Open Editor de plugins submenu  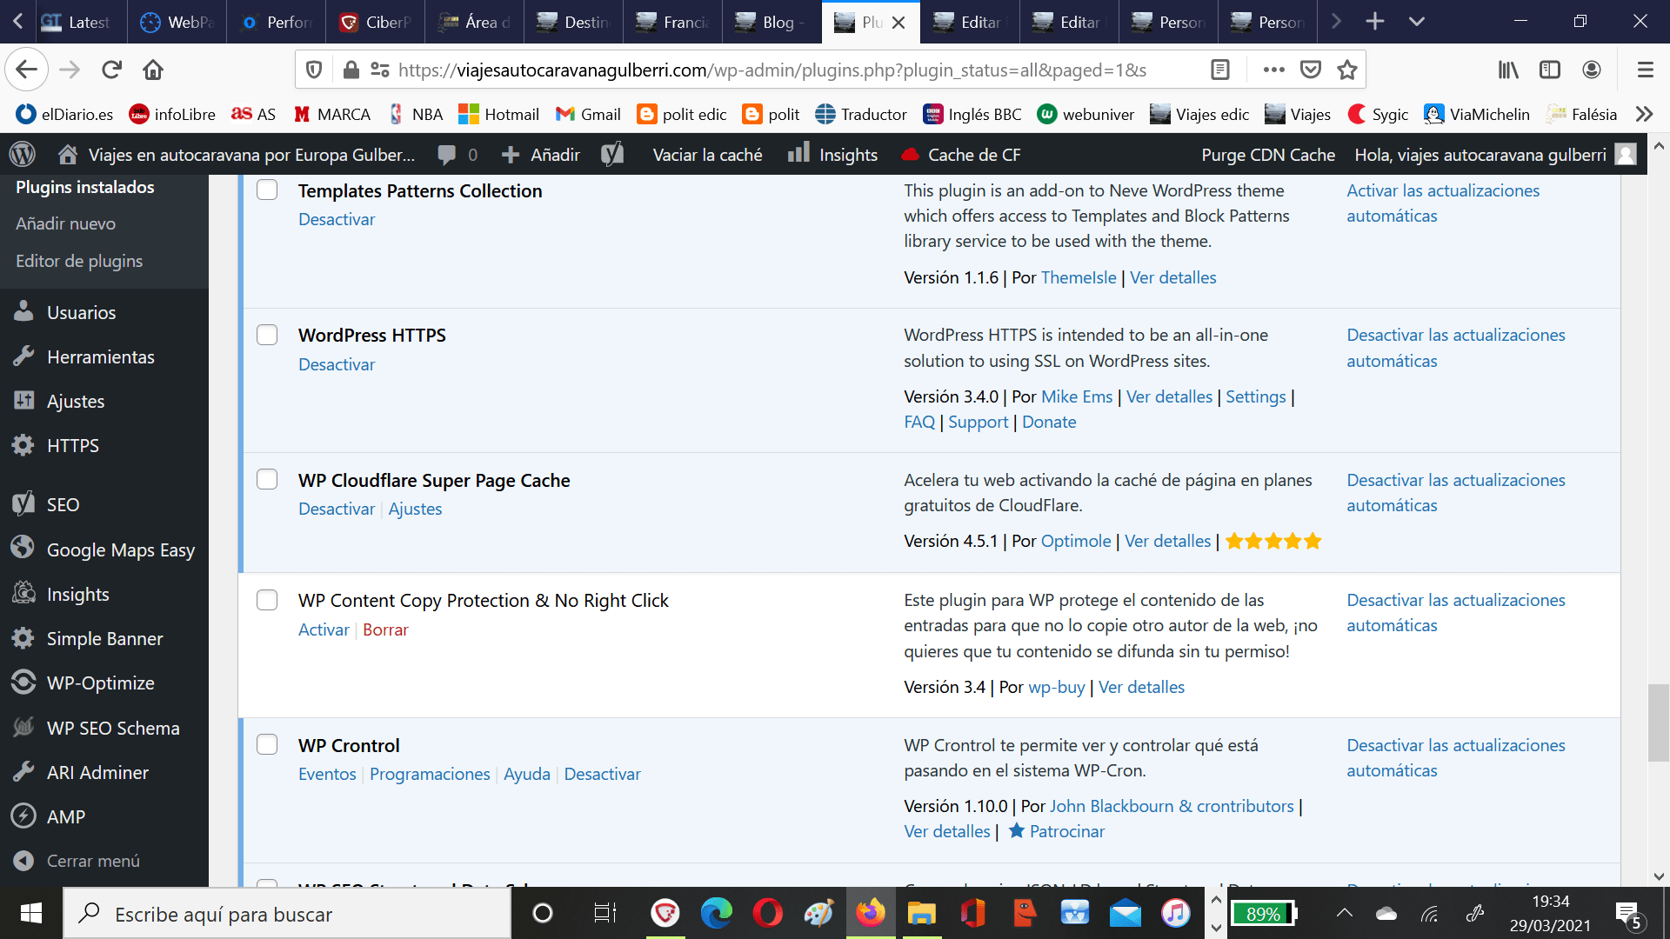(x=79, y=261)
